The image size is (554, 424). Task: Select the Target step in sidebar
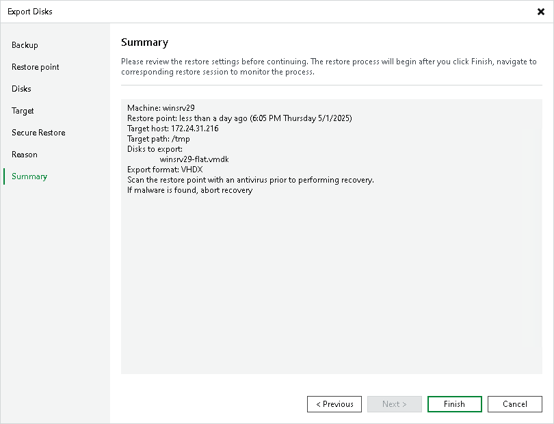(23, 111)
